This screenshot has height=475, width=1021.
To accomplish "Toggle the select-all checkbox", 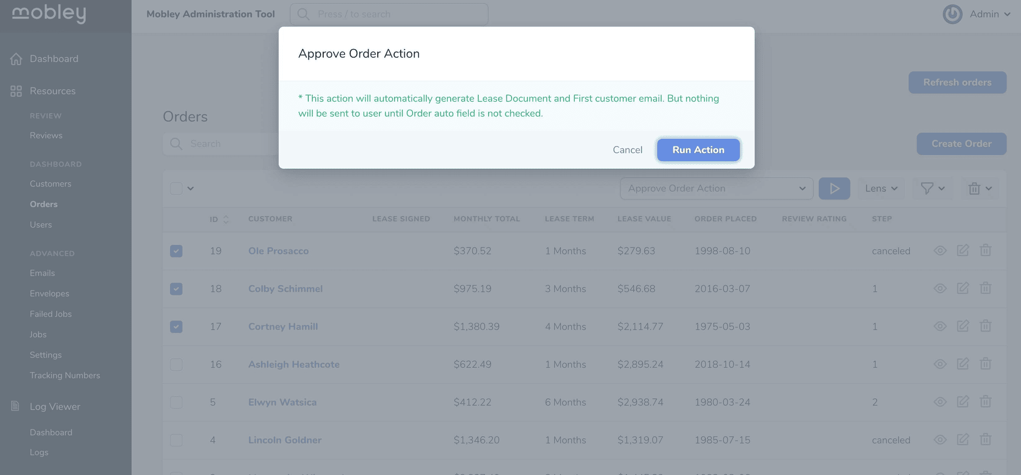I will tap(176, 188).
